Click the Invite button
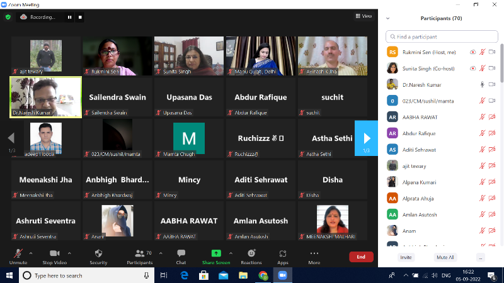This screenshot has height=283, width=504. [406, 257]
